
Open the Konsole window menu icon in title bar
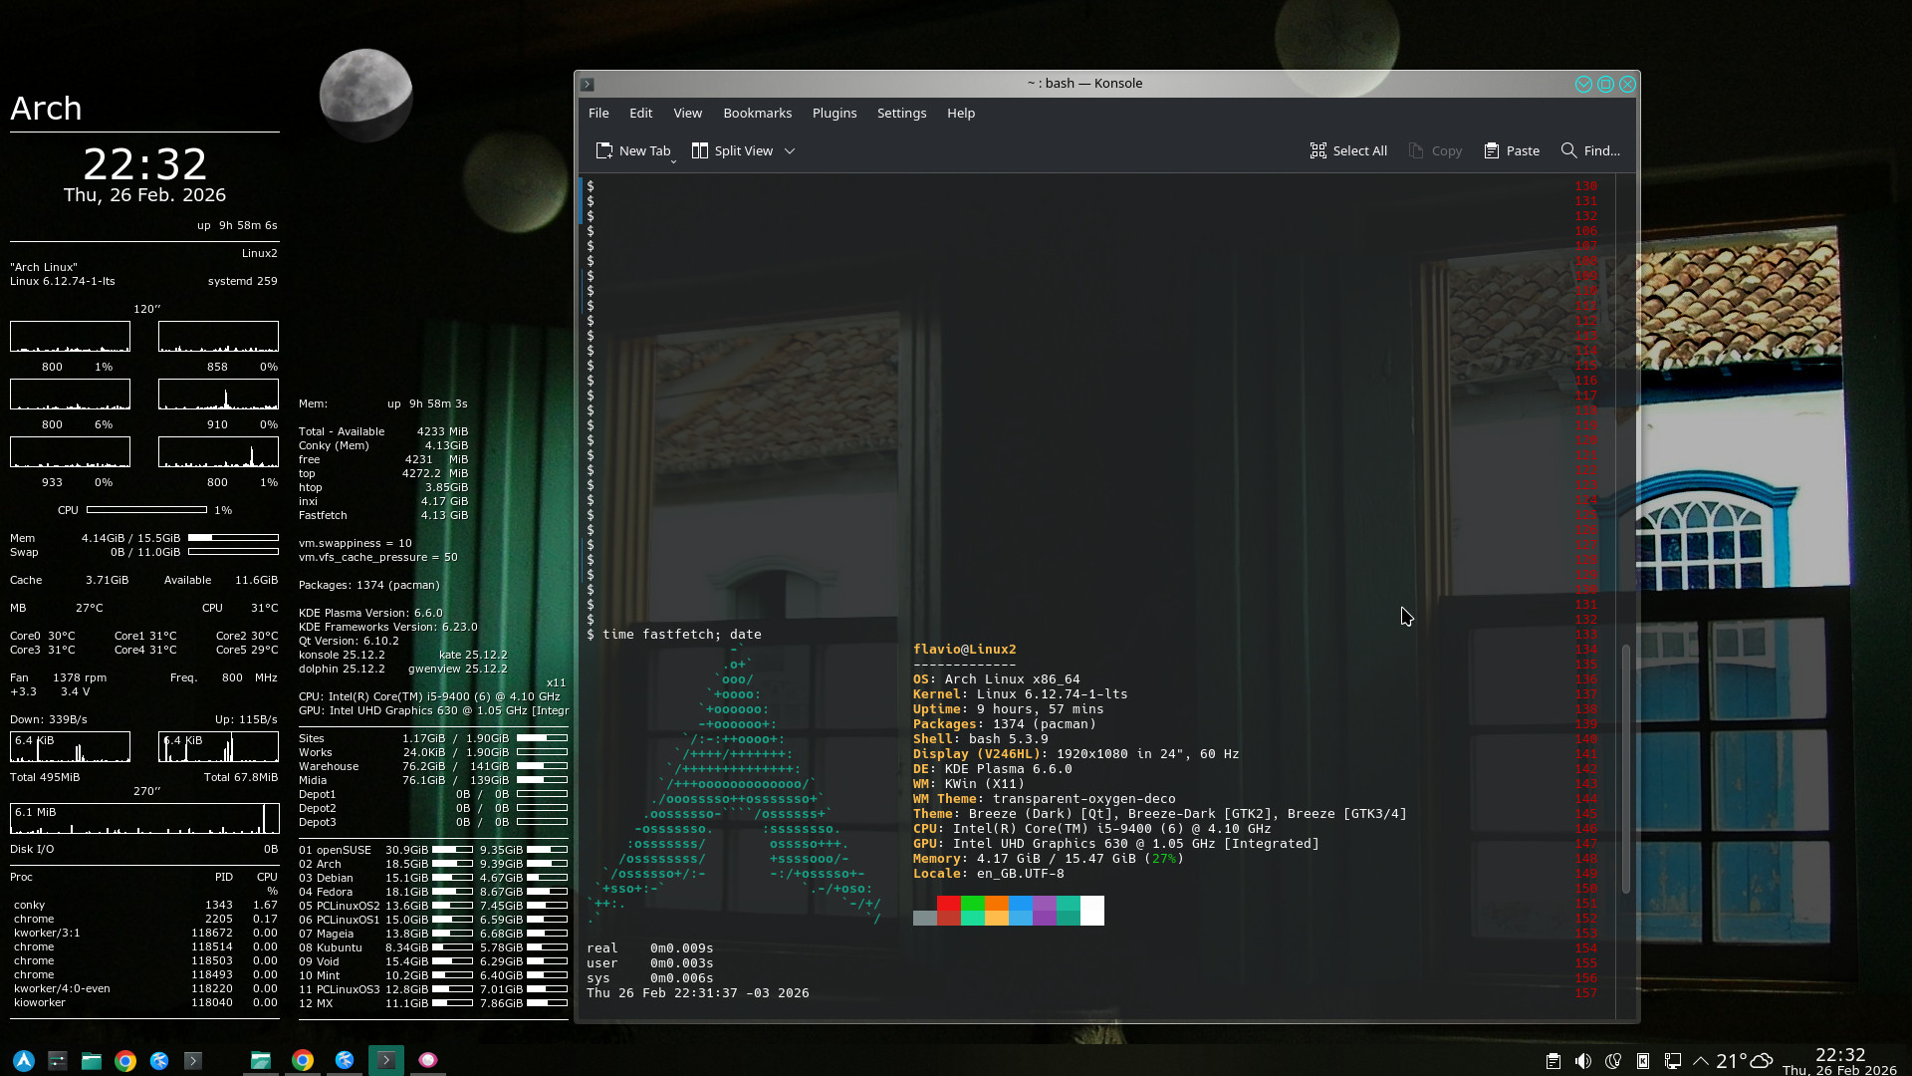[x=588, y=85]
